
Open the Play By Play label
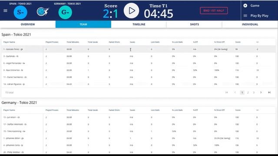tap(259, 16)
